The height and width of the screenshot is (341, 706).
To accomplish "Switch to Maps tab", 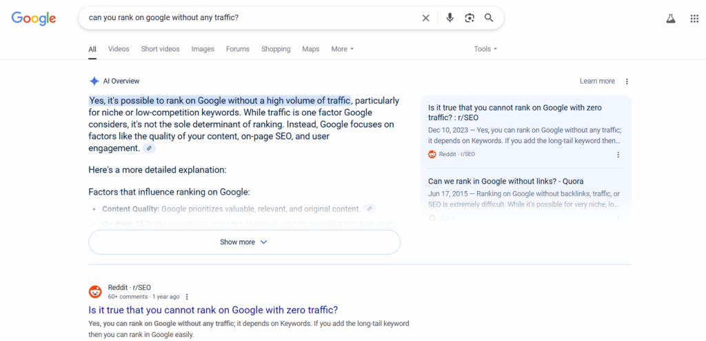I will [x=311, y=49].
